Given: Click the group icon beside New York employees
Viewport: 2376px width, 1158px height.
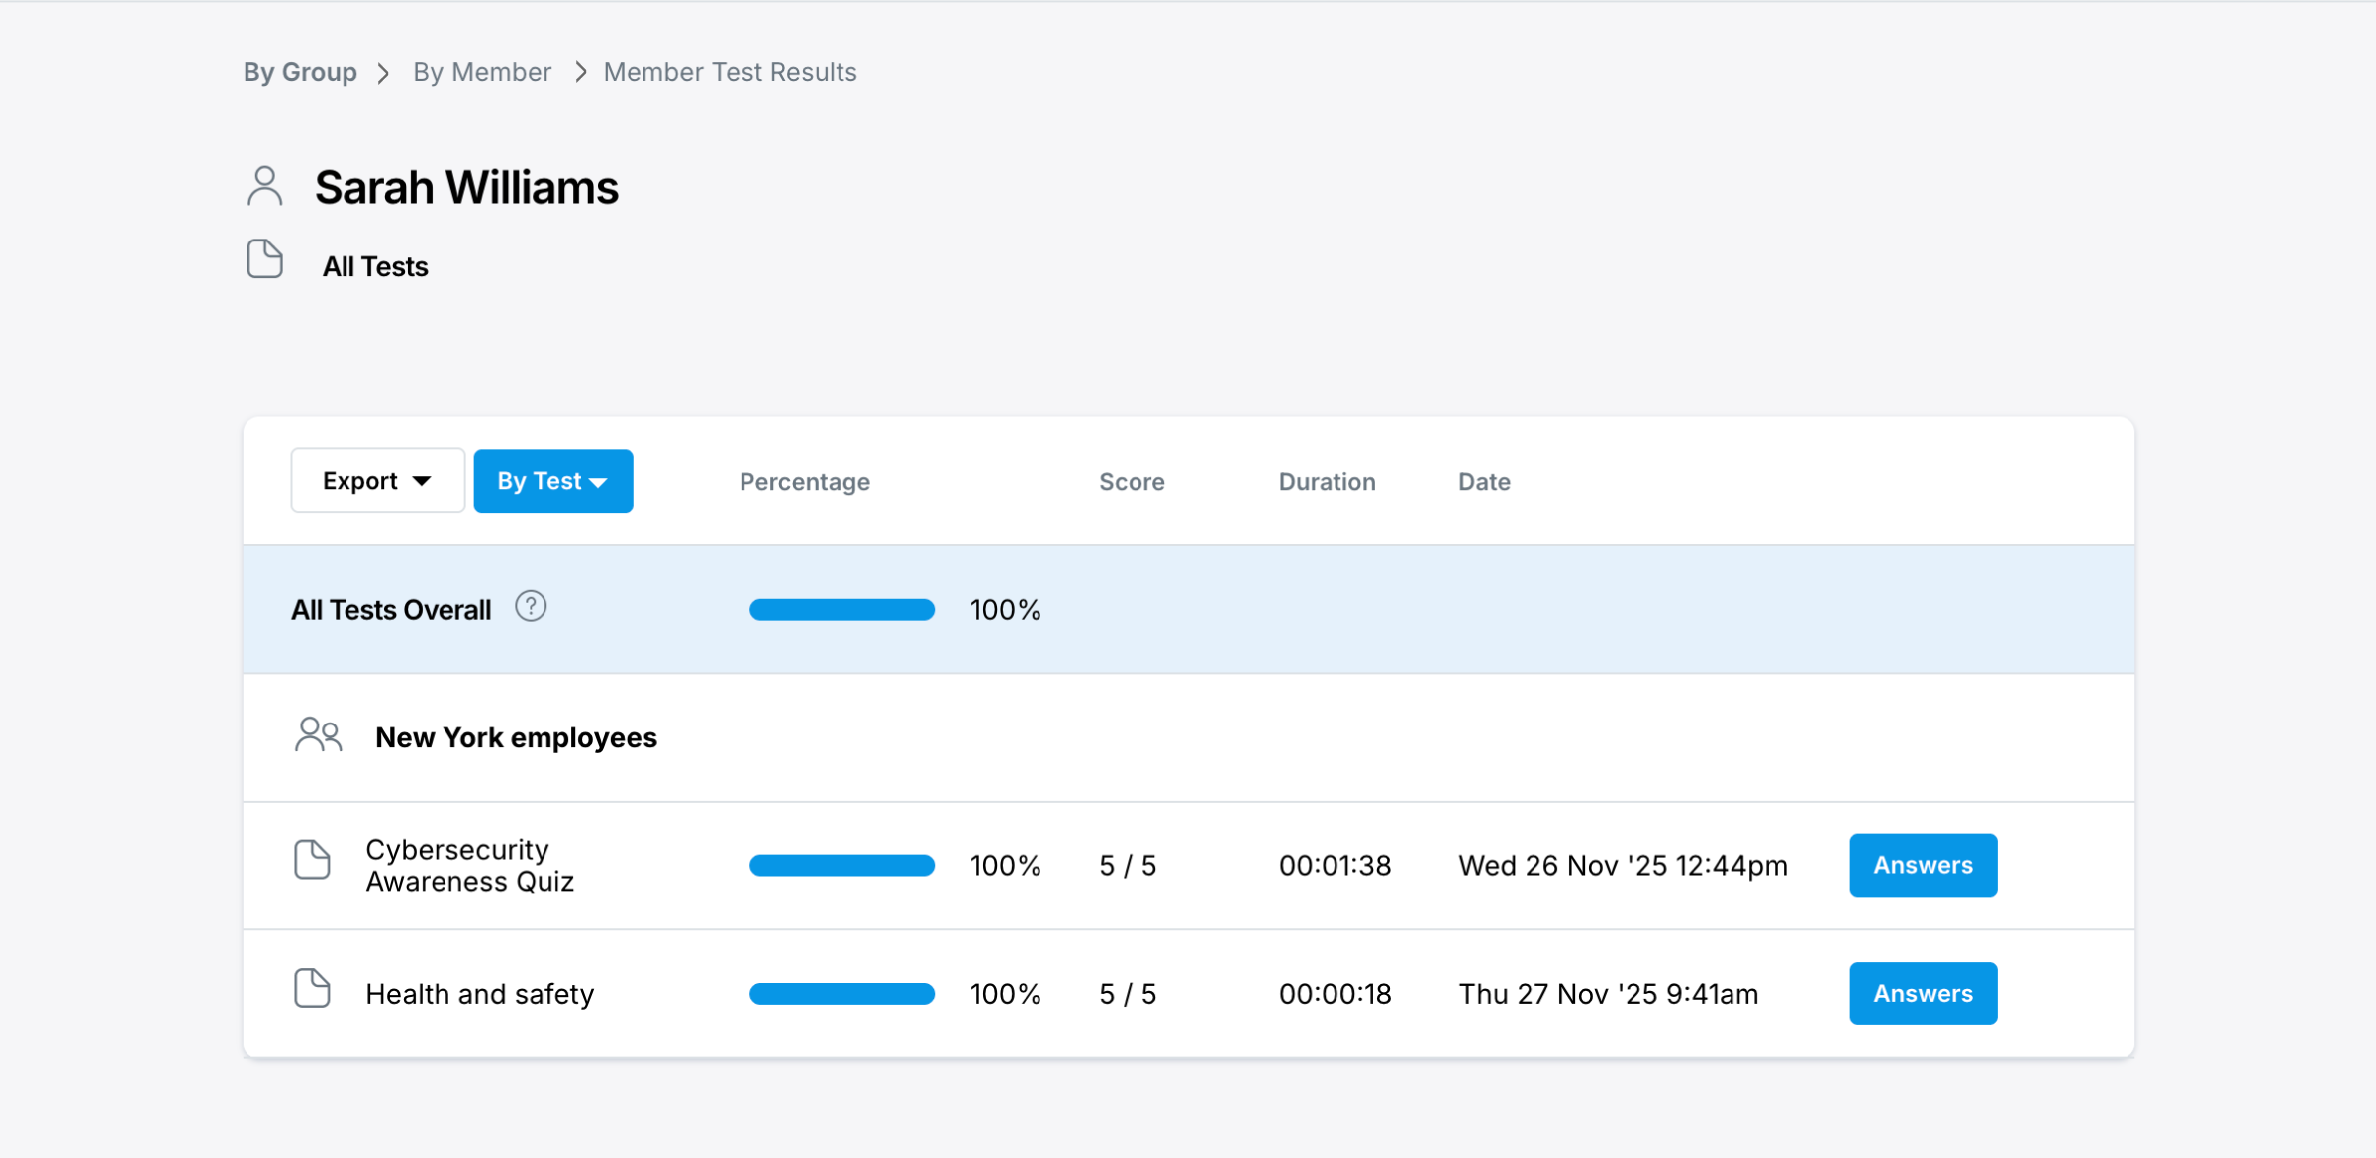Looking at the screenshot, I should click(x=318, y=735).
